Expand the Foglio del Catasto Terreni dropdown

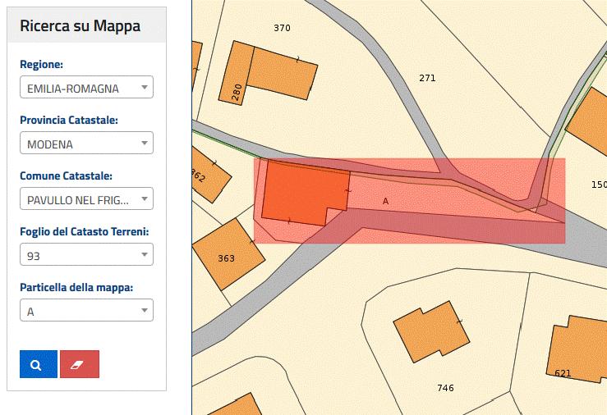pyautogui.click(x=86, y=255)
